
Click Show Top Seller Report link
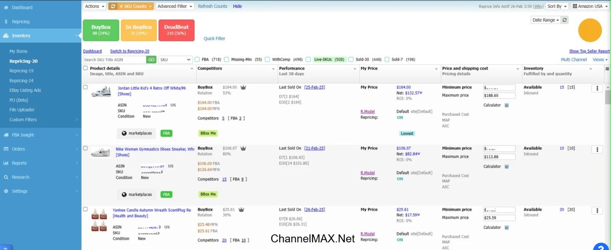(x=589, y=51)
